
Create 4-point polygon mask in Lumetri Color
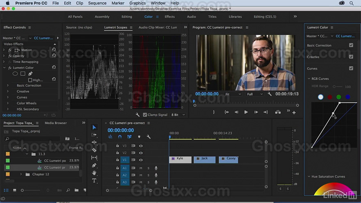tap(23, 74)
